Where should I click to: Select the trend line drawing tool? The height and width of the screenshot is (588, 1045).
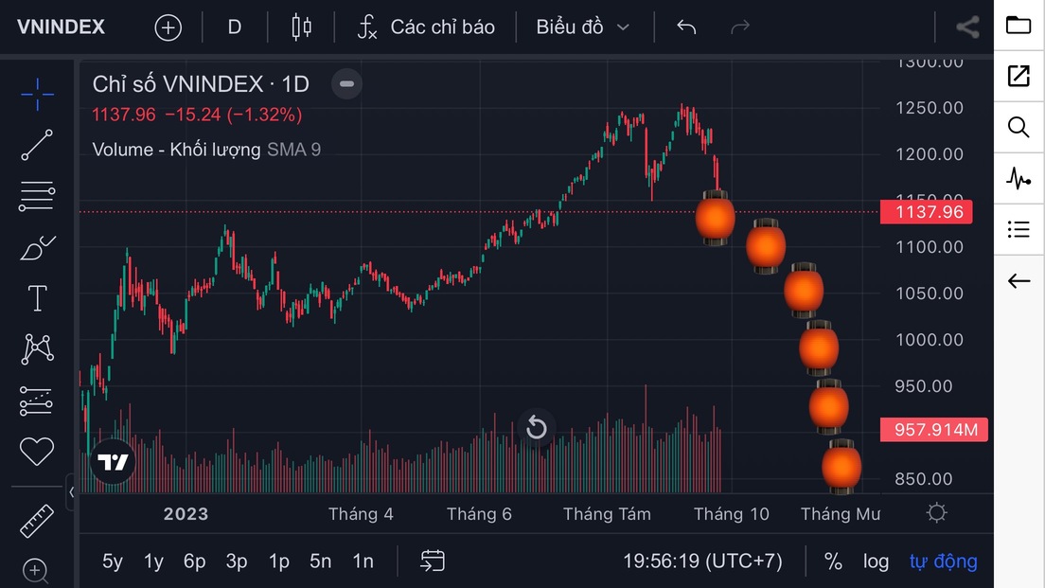point(37,145)
